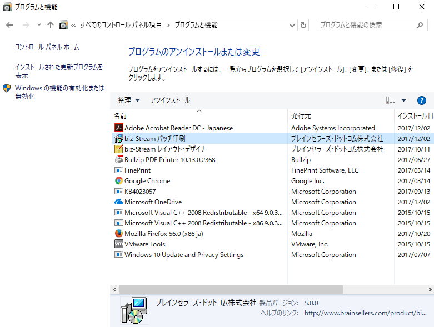Click the biz-Stream バッチ印刷 installer icon
The width and height of the screenshot is (434, 327).
119,138
